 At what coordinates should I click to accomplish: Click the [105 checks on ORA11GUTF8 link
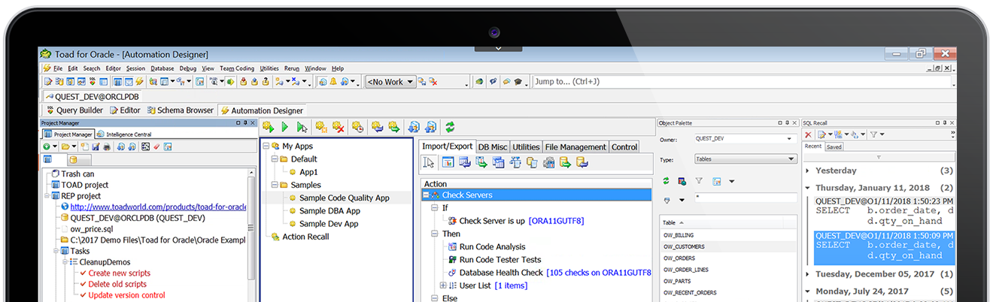click(599, 273)
